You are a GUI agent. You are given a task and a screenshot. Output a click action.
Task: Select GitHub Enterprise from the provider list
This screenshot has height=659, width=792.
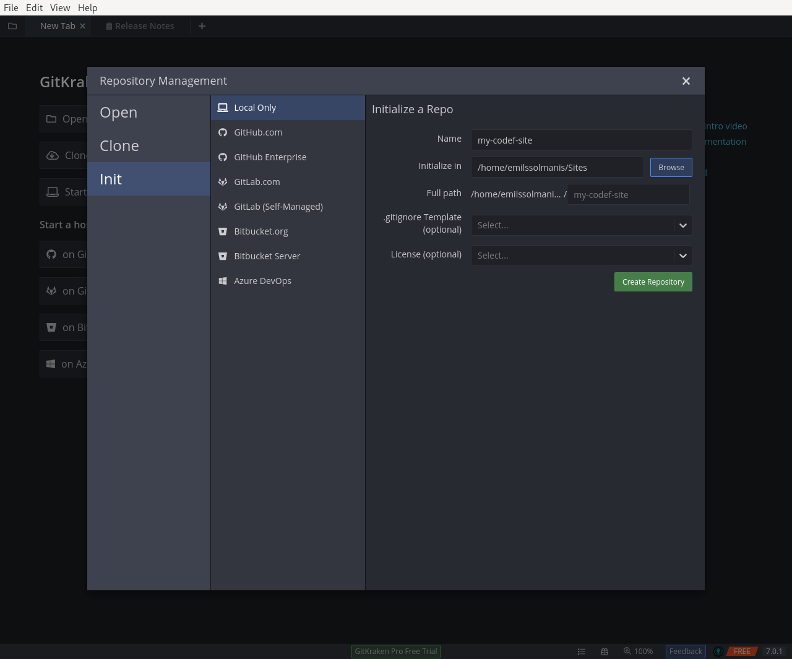point(288,157)
